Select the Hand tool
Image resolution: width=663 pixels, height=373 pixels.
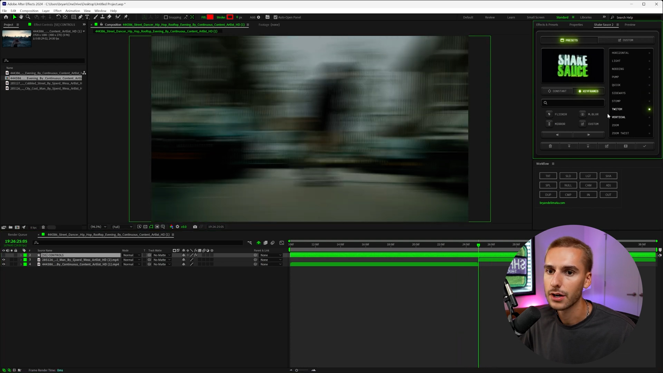[21, 17]
